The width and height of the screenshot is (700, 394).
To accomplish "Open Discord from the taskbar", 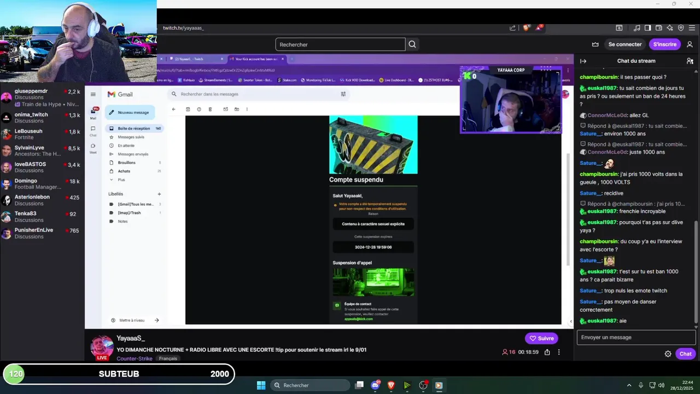I will pos(375,385).
